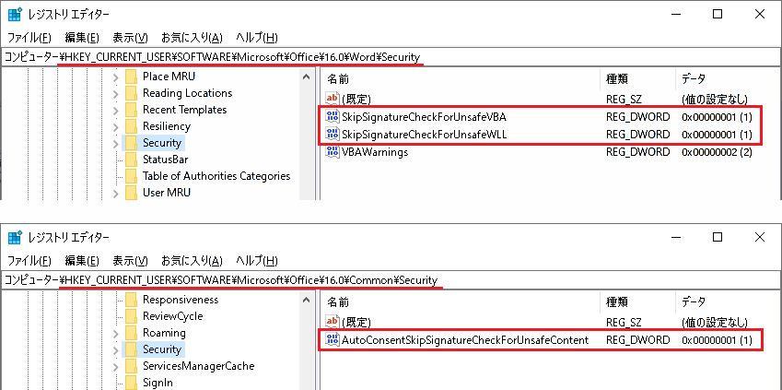Expand the Resiliency tree node

[x=116, y=126]
